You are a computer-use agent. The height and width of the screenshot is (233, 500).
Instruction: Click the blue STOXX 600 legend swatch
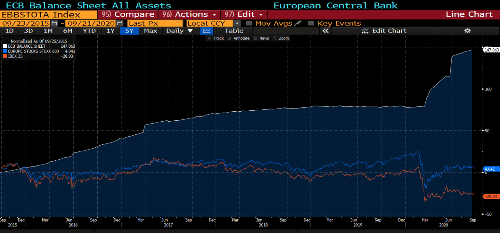click(x=5, y=51)
